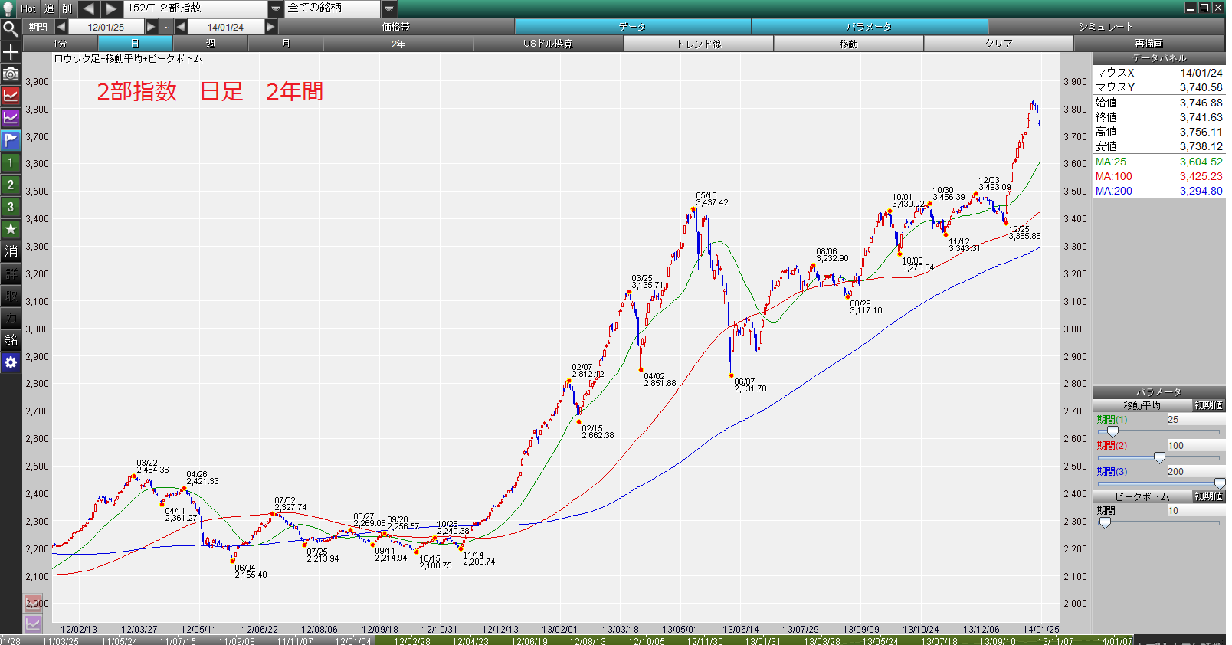Viewport: 1232px width, 645px height.
Task: Go to previous symbol with left arrow
Action: tap(89, 8)
